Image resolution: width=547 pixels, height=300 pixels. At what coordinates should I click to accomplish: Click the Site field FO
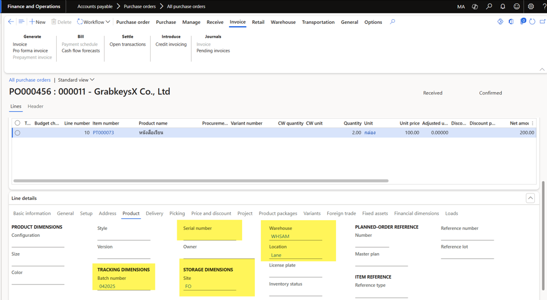click(210, 286)
